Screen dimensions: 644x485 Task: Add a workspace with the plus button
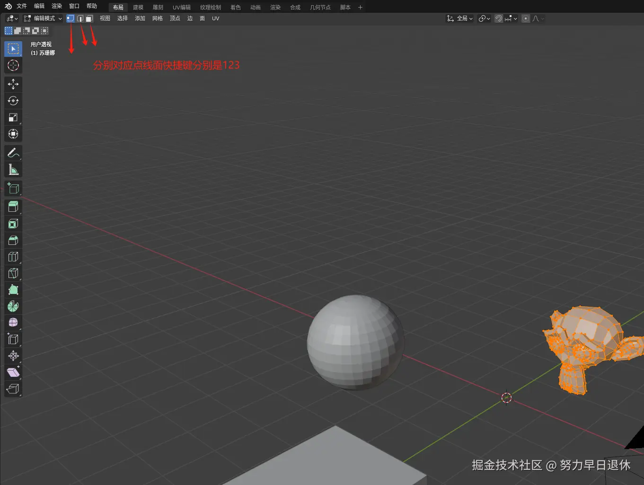click(360, 7)
